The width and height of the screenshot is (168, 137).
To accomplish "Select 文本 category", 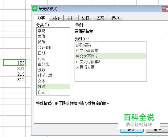I will coord(53,81).
